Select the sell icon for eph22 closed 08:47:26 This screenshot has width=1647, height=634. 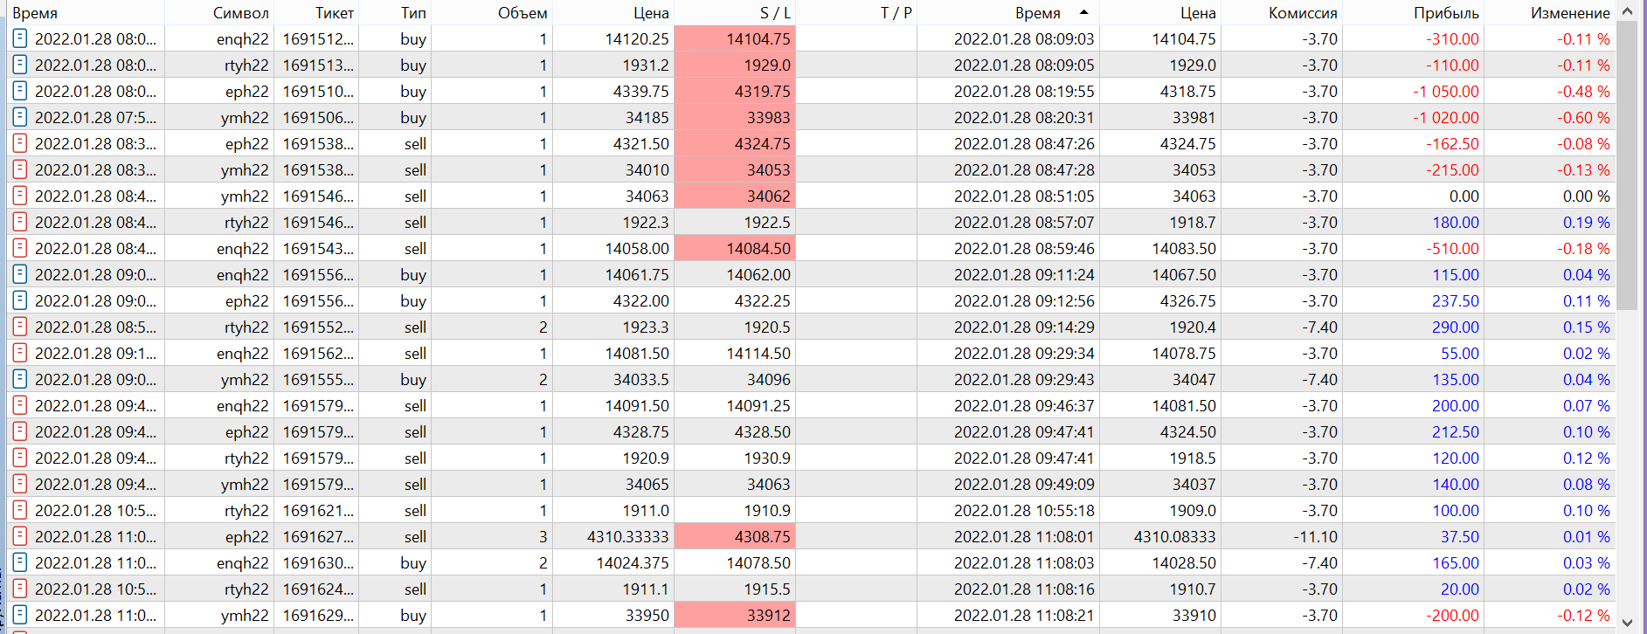click(19, 143)
